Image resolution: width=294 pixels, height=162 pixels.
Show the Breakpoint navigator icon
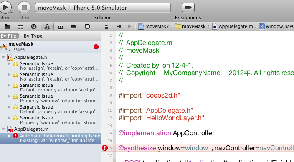point(74,27)
